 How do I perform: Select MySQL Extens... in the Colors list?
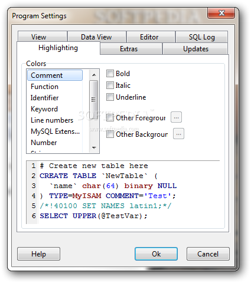coord(55,131)
